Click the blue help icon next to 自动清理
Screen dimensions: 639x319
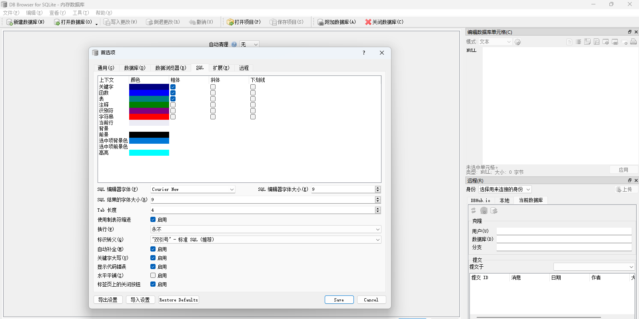pyautogui.click(x=234, y=44)
